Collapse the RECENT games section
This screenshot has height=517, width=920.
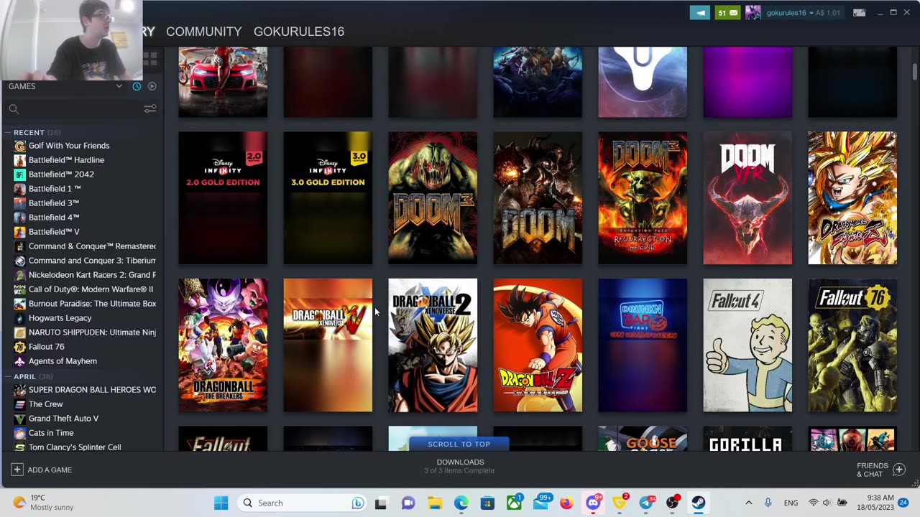[x=7, y=133]
